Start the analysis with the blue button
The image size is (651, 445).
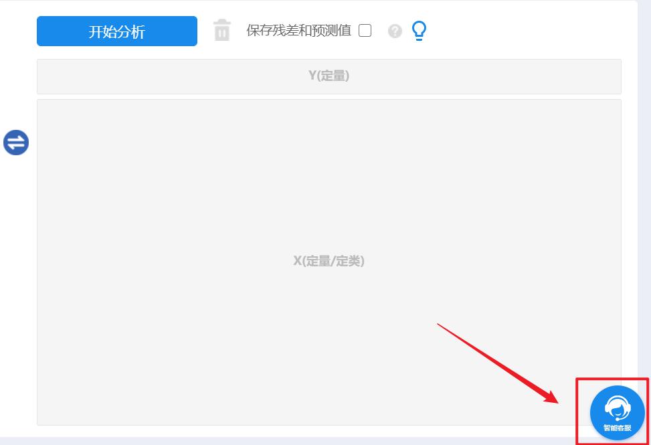116,31
